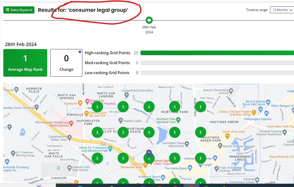Viewport: 294px width, 187px height.
Task: Open the Select Keyword menu
Action: click(x=19, y=10)
